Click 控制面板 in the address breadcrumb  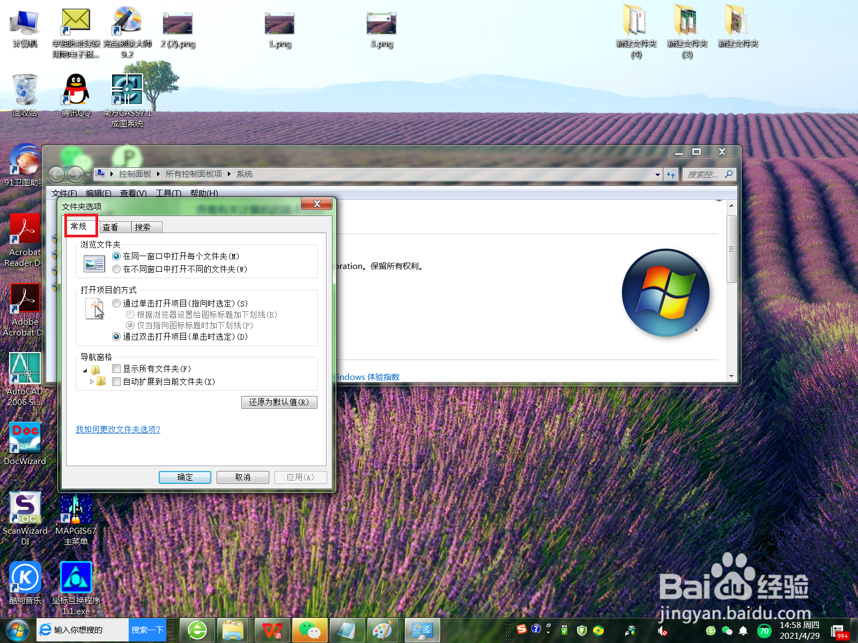tap(135, 174)
